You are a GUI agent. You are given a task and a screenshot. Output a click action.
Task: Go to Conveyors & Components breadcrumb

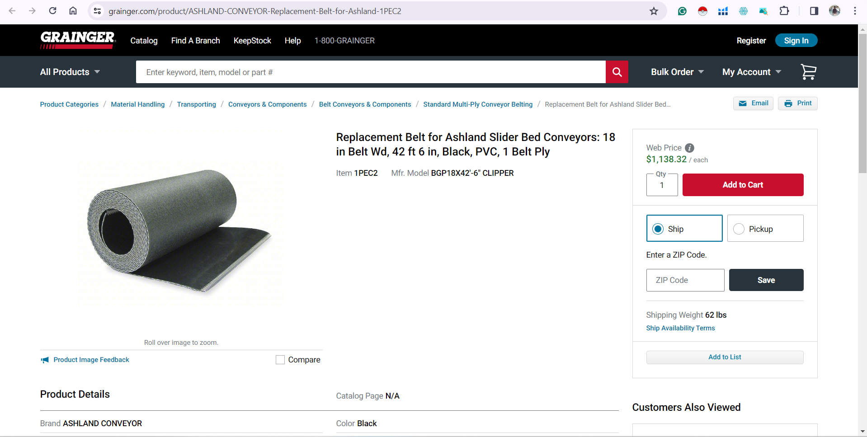(267, 104)
